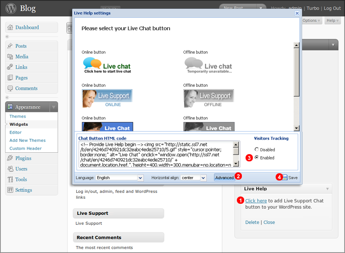Open Comments menu item
The image size is (345, 253).
(31, 88)
